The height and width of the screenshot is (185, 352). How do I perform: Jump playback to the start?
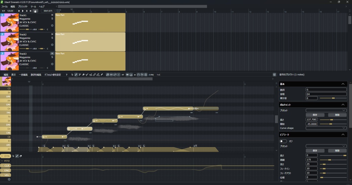[x=19, y=11]
